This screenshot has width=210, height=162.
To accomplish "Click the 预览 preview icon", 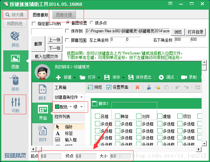I will click(x=90, y=87).
